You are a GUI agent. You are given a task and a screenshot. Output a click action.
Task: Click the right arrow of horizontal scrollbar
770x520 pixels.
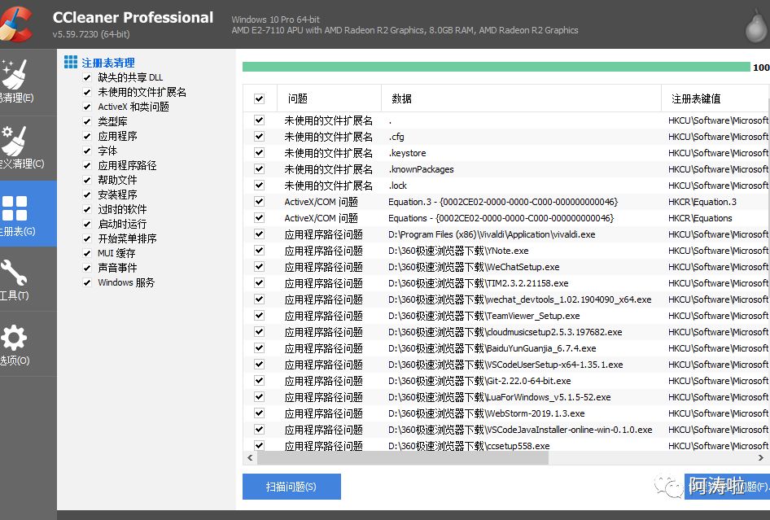tap(760, 457)
